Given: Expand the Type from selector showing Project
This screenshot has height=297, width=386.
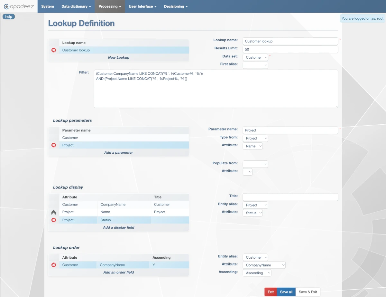Looking at the screenshot, I should pyautogui.click(x=255, y=138).
